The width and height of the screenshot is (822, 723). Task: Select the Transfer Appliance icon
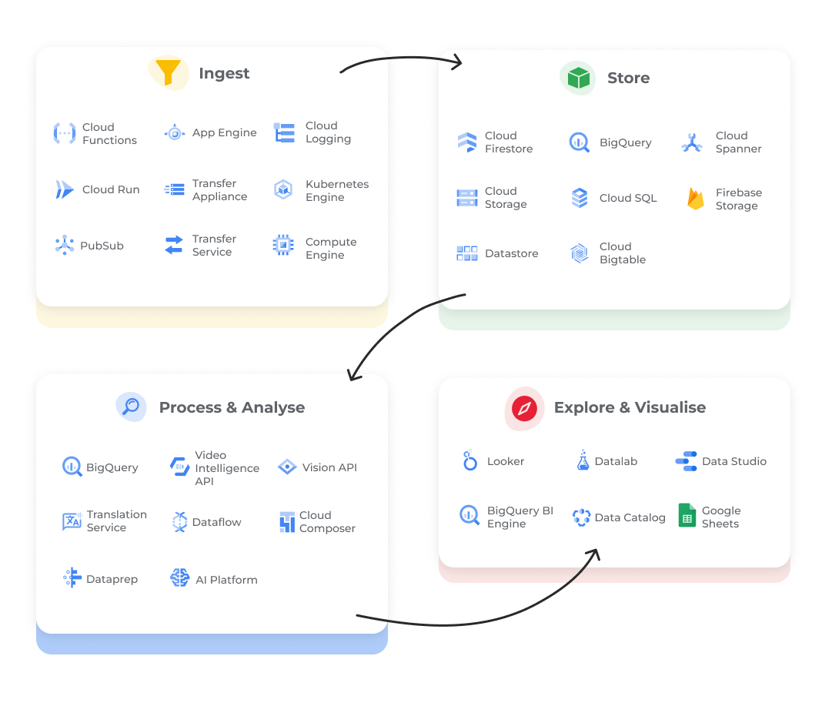(175, 189)
